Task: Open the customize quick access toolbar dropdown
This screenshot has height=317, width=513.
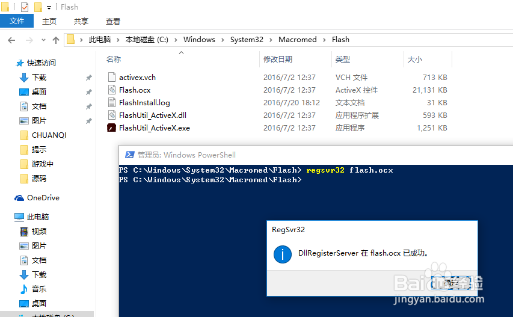Action: (x=49, y=7)
